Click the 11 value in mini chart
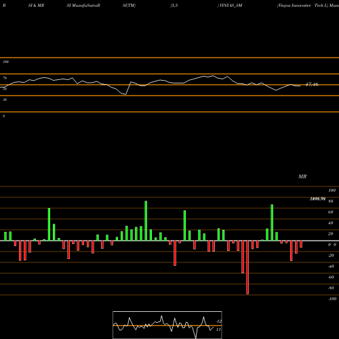The width and height of the screenshot is (339, 339). pos(218,330)
